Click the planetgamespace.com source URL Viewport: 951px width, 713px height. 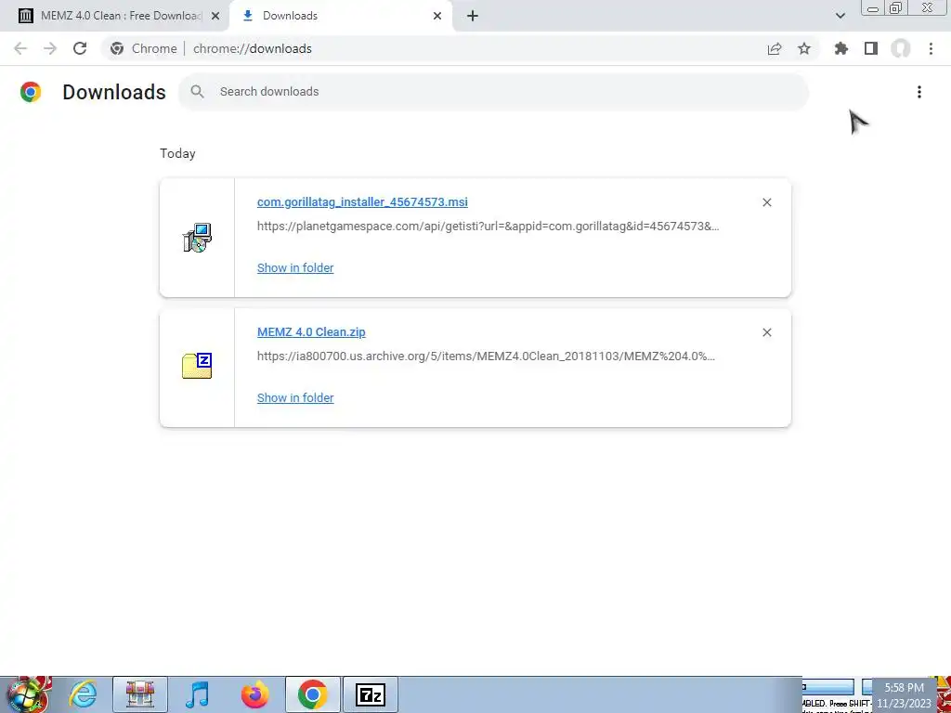(x=489, y=227)
